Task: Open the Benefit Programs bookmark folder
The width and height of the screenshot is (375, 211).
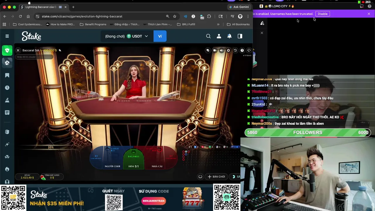Action: click(93, 24)
